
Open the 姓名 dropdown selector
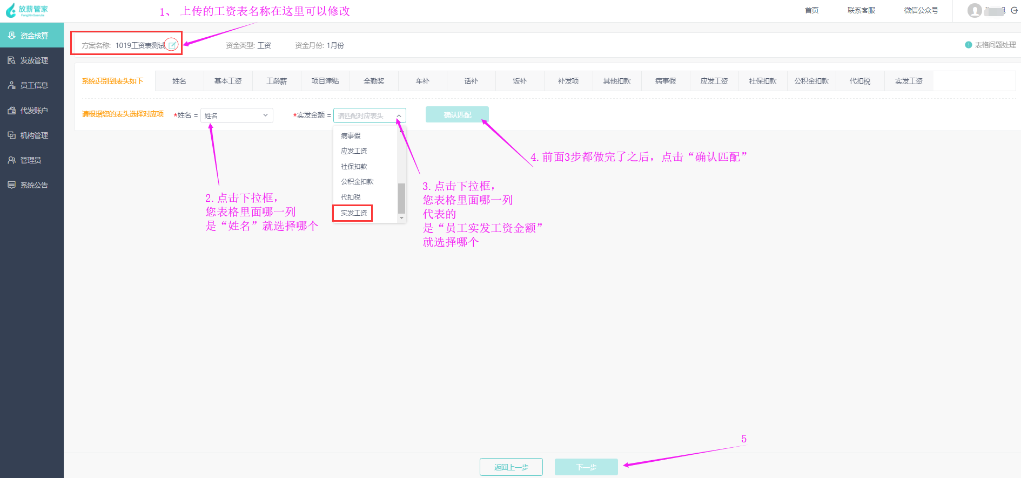pos(237,115)
